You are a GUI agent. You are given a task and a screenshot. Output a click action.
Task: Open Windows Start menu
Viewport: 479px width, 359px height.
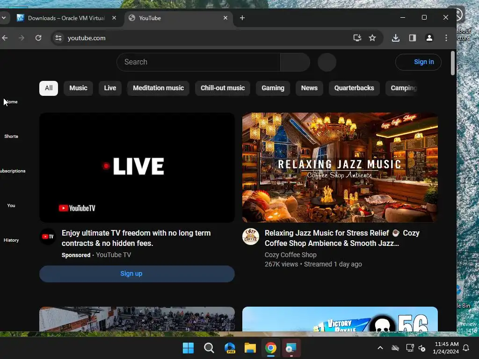pyautogui.click(x=188, y=348)
